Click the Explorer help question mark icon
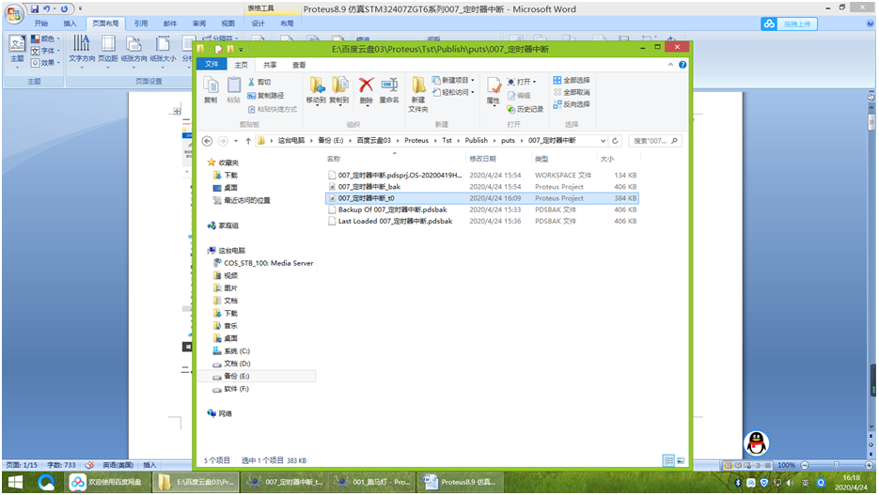The image size is (879, 495). pos(683,65)
